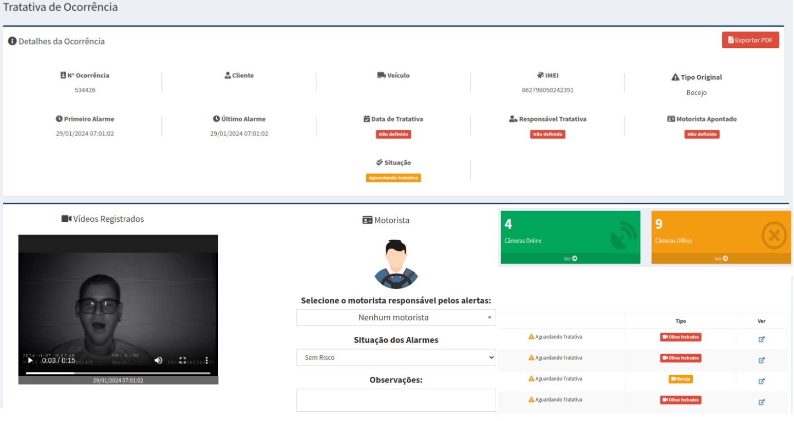The height and width of the screenshot is (421, 794).
Task: Click the Ver column header
Action: [x=762, y=321]
